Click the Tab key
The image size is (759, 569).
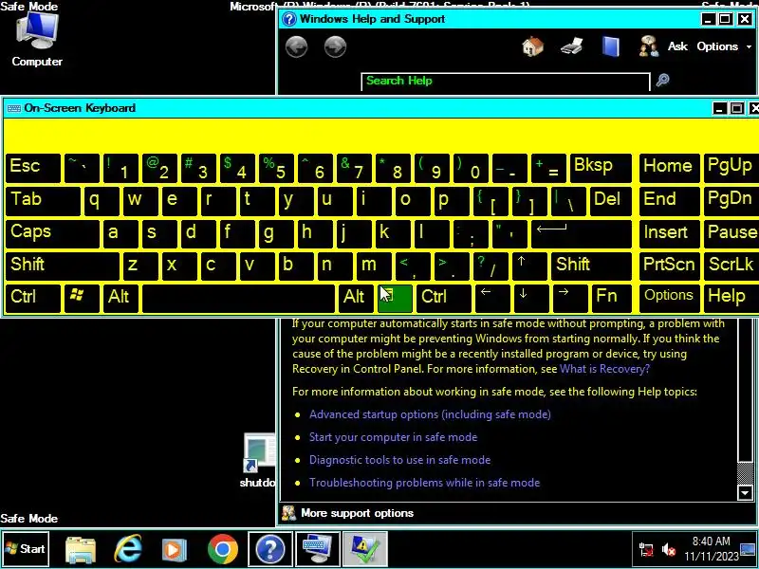pyautogui.click(x=43, y=200)
